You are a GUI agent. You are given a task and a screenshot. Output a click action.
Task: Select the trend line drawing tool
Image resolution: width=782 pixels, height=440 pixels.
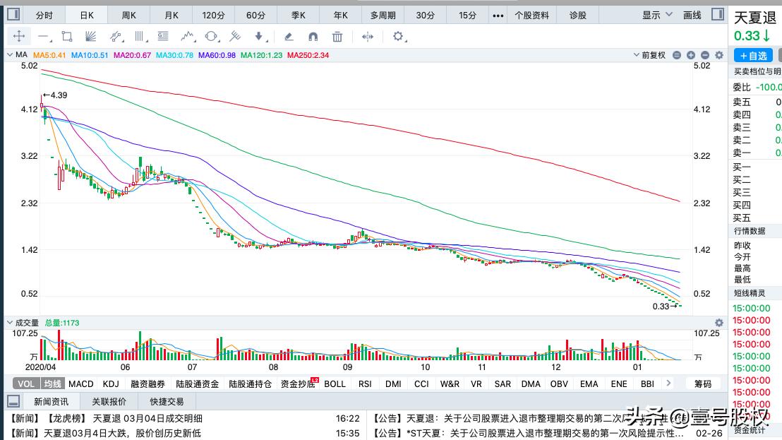(42, 37)
